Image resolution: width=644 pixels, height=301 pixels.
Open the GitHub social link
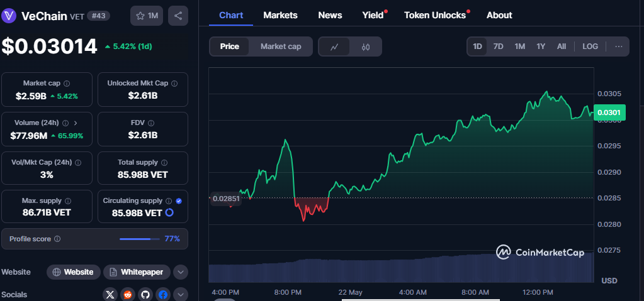click(x=145, y=295)
